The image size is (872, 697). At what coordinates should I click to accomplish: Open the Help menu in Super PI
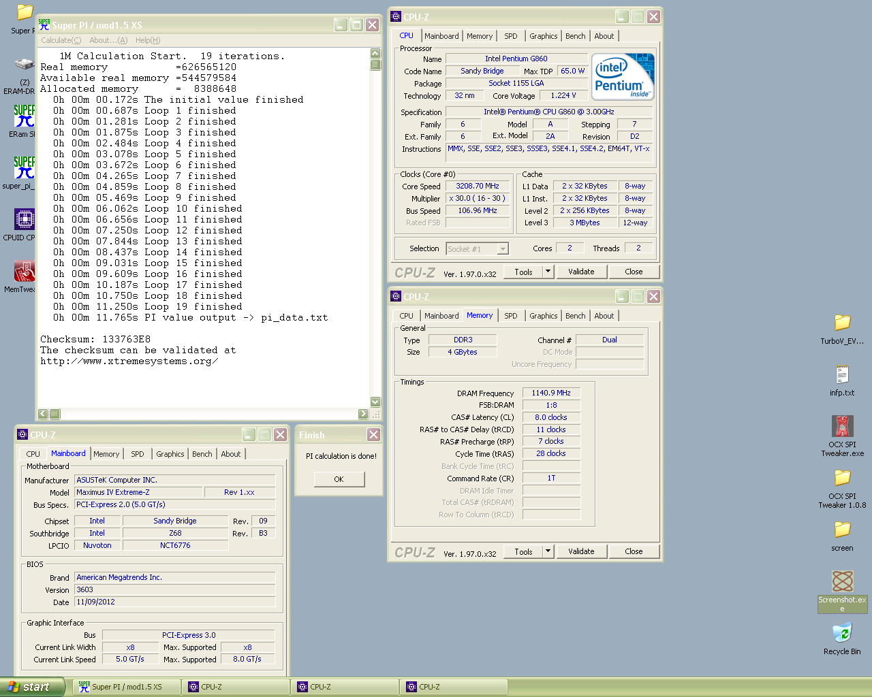pos(148,40)
